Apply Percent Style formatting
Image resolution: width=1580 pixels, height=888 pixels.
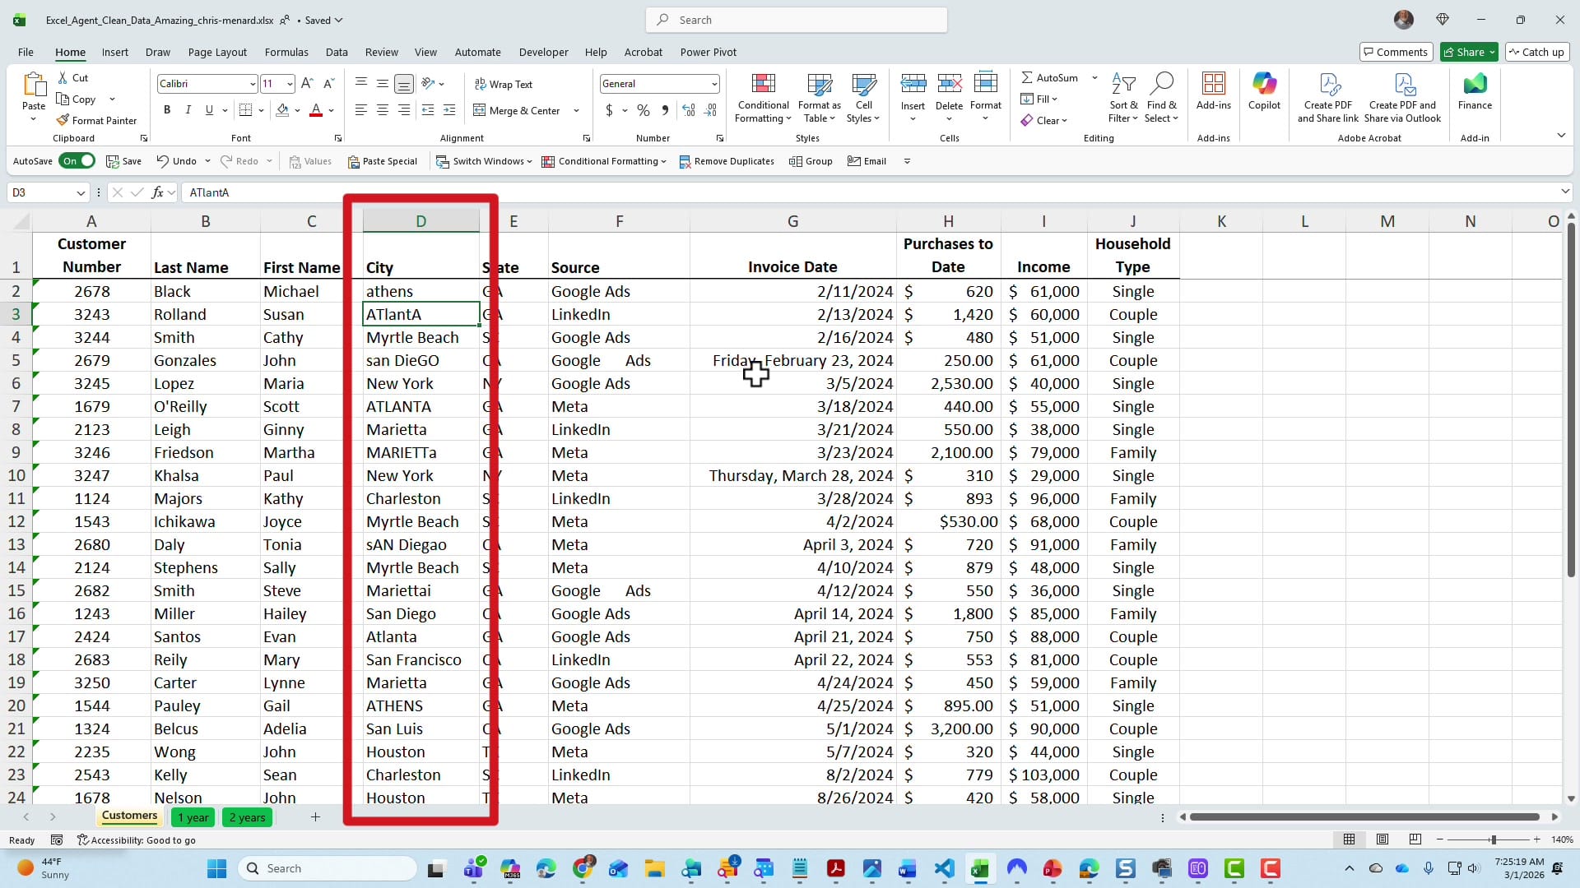click(643, 109)
